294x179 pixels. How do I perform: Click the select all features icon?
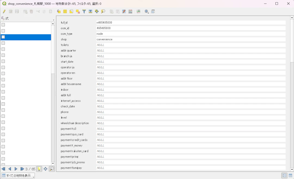pyautogui.click(x=65, y=11)
